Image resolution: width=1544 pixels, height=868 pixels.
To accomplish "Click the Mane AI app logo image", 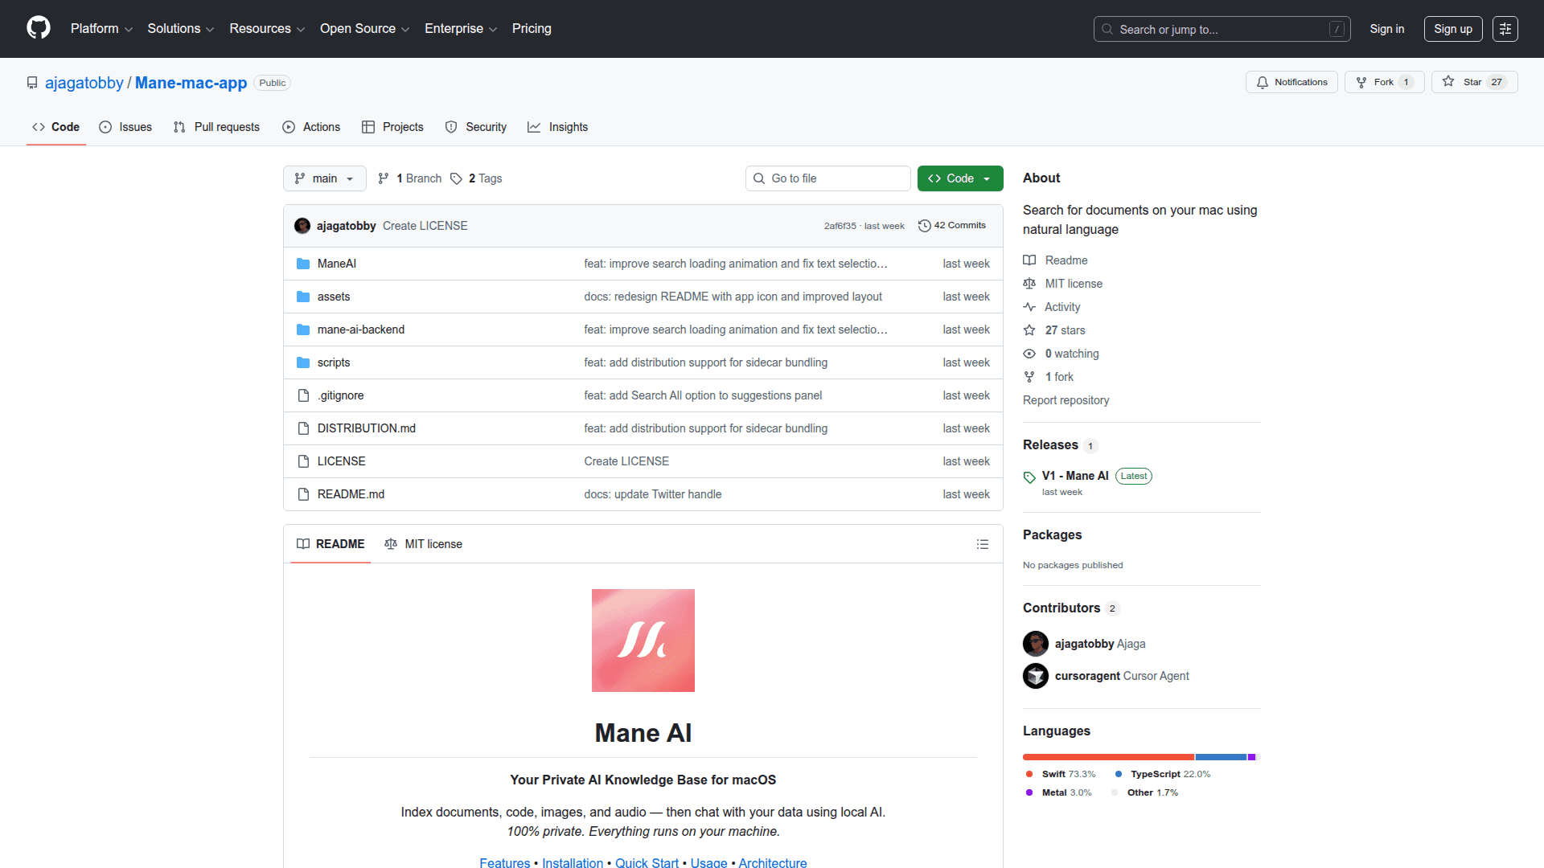I will pyautogui.click(x=643, y=641).
